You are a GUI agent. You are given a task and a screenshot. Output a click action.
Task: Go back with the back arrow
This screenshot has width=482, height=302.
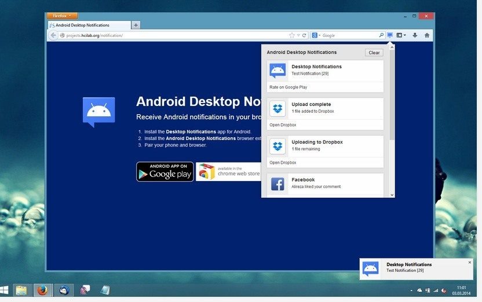tap(53, 35)
